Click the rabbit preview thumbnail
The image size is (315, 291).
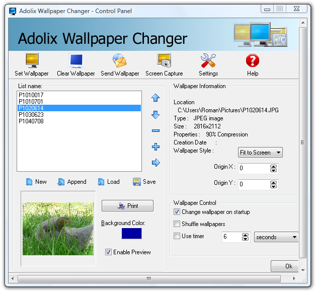click(58, 229)
